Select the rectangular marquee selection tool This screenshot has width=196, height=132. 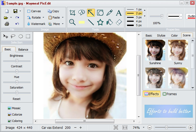click(28, 36)
